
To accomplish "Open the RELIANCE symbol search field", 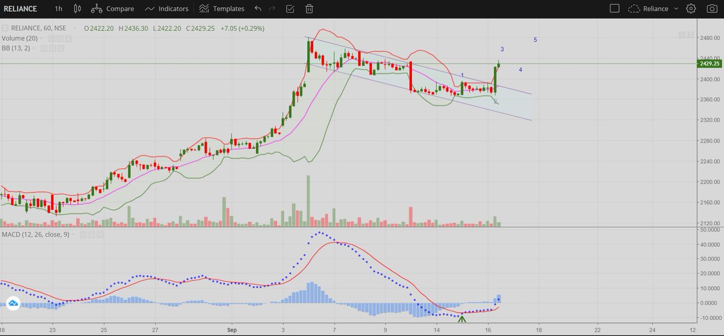I will pos(21,8).
